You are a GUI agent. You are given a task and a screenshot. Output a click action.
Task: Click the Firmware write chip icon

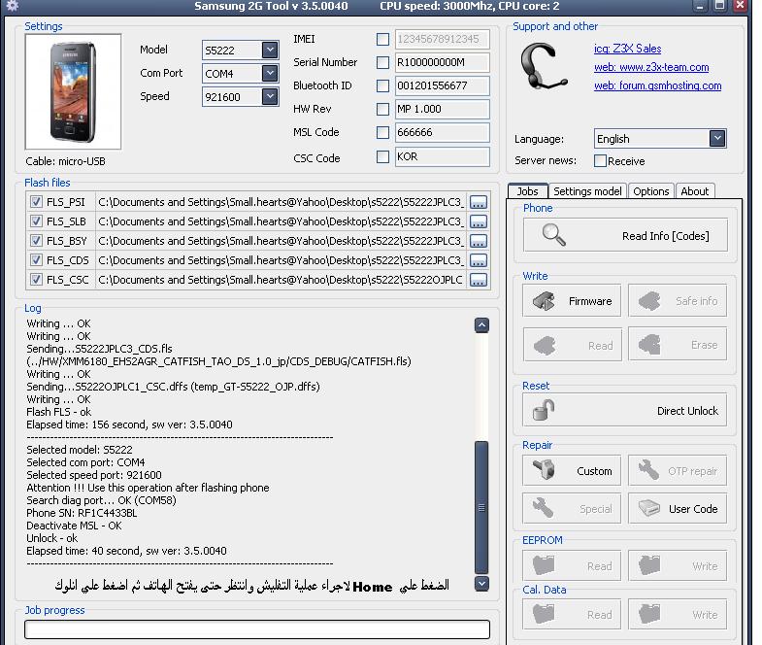(x=544, y=301)
